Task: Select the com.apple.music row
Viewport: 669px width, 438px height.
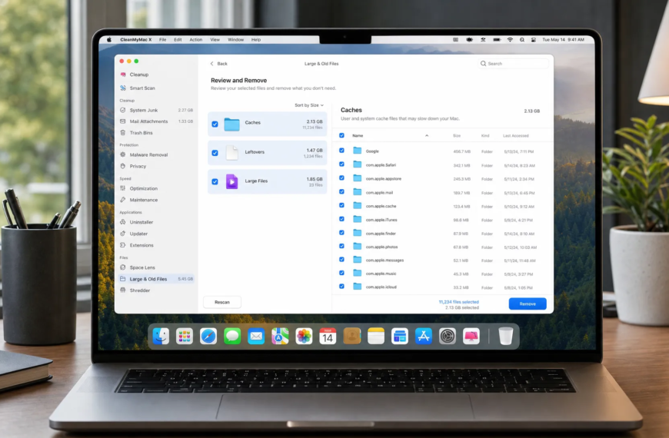Action: click(441, 274)
